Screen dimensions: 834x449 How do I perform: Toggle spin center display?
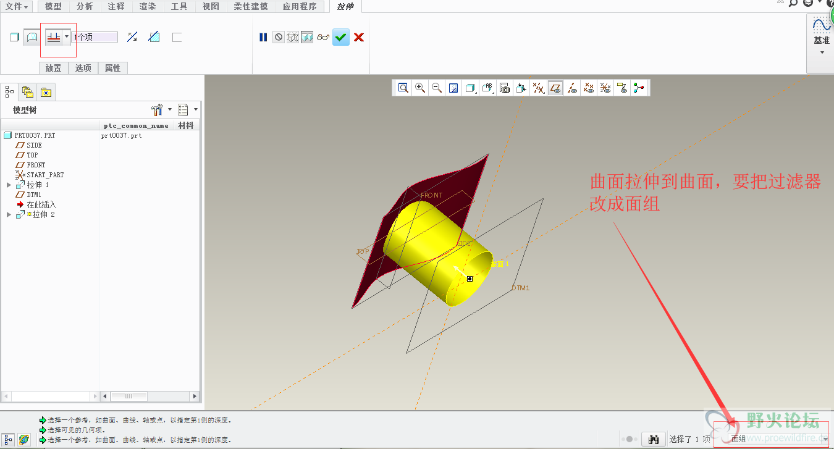tap(638, 88)
